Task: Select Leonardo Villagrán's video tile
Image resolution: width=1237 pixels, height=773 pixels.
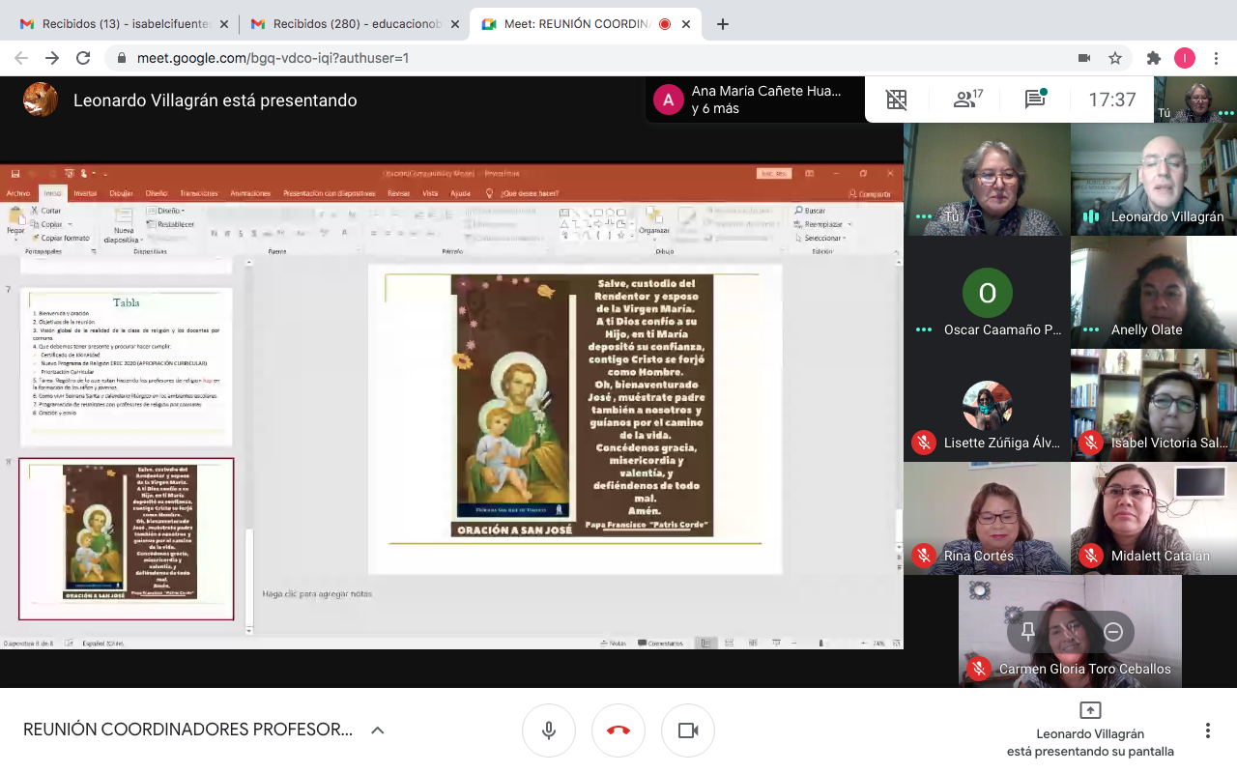Action: pyautogui.click(x=1154, y=179)
